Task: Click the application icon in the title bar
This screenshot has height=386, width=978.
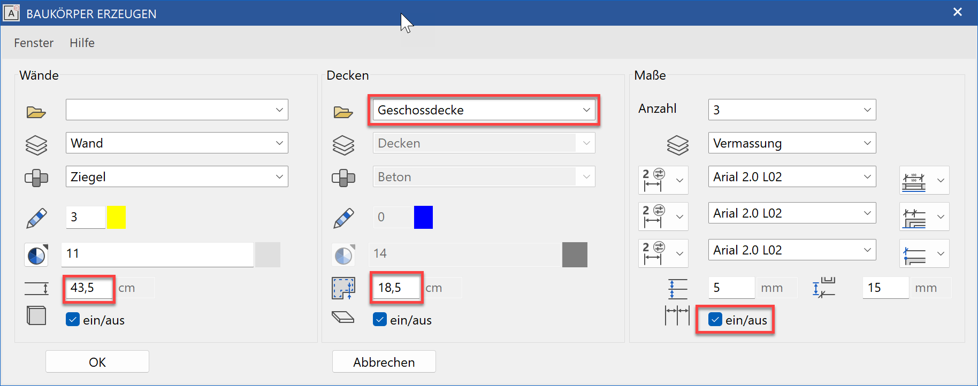Action: tap(11, 13)
